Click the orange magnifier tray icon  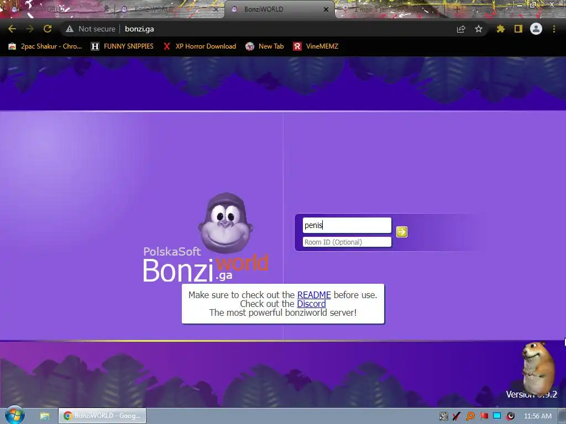coord(470,416)
